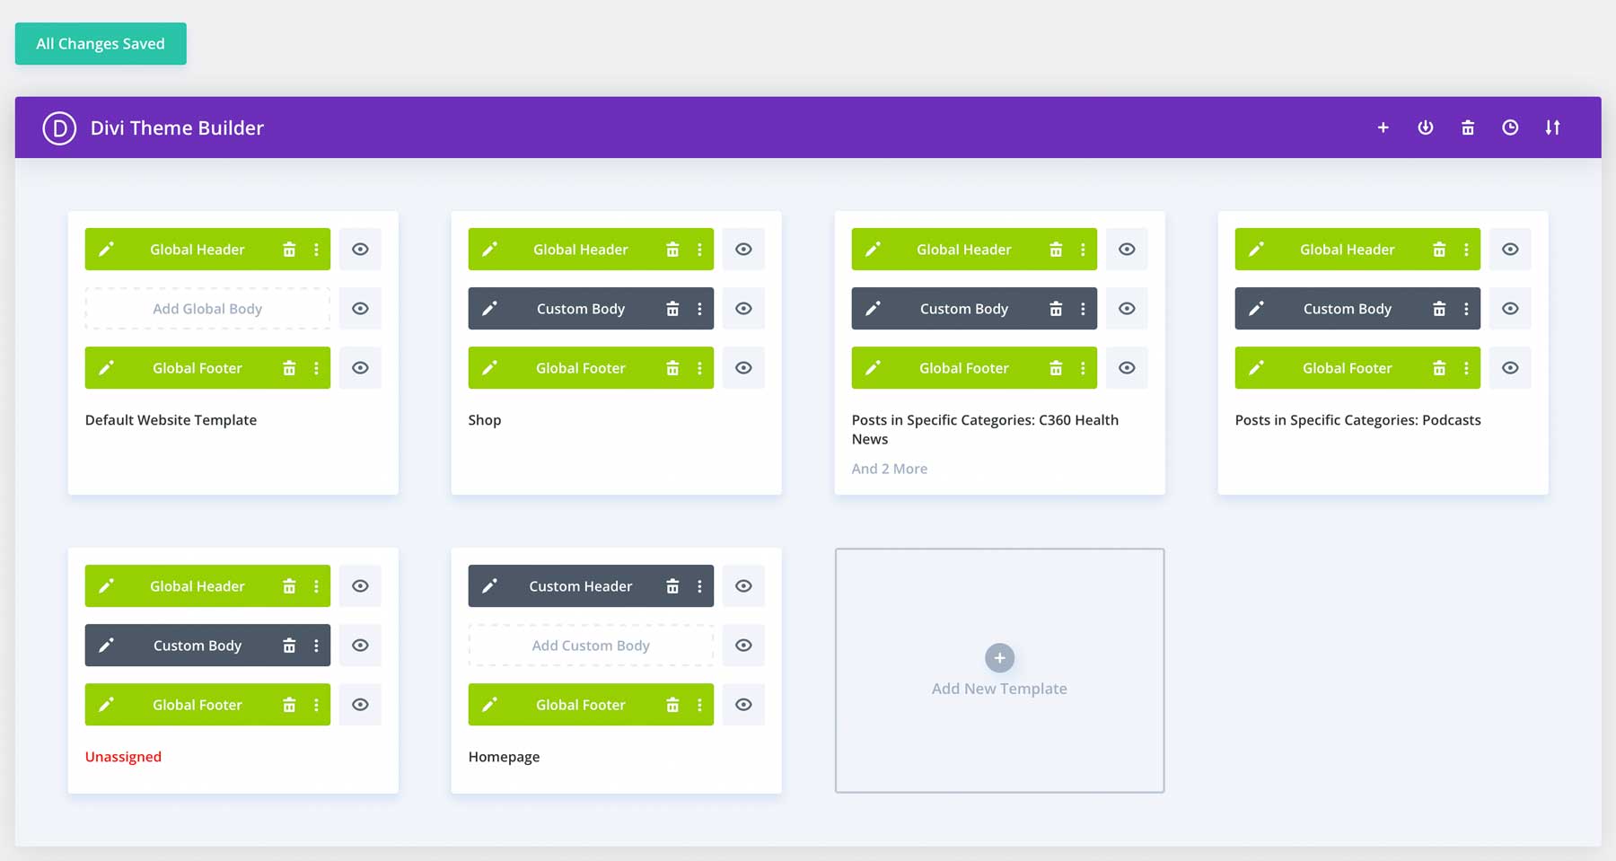
Task: Click the Divi Theme Builder title
Action: click(176, 127)
